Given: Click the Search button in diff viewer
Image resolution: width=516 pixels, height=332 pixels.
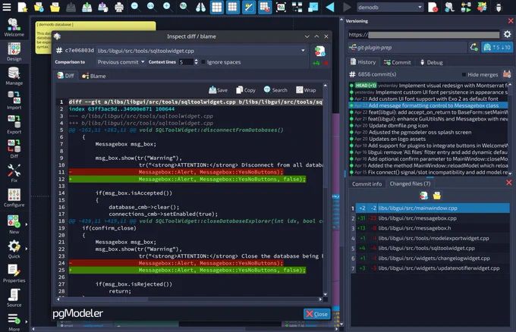Looking at the screenshot, I should point(275,89).
